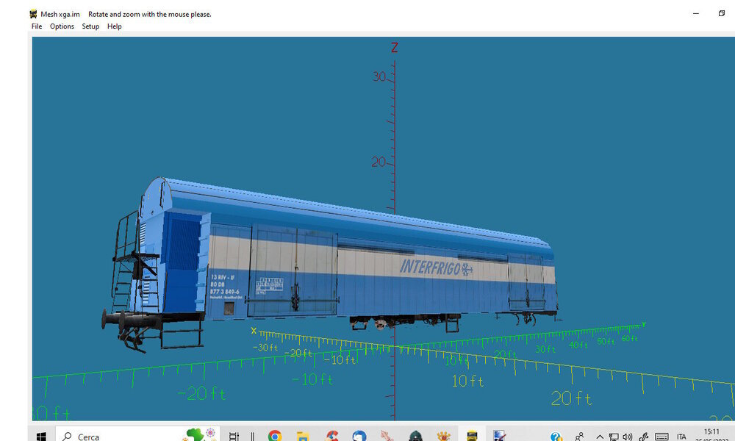Restore down the Mesh viewer window

pyautogui.click(x=722, y=13)
